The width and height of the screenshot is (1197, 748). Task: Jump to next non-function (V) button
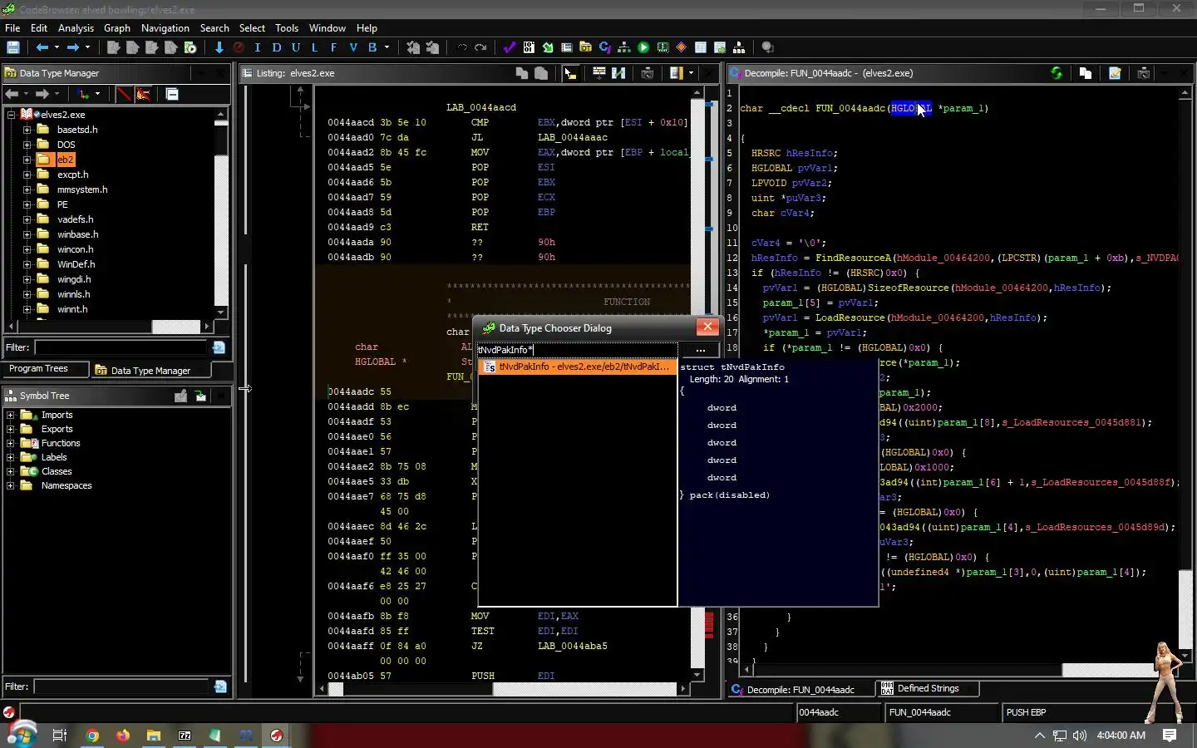tap(353, 47)
